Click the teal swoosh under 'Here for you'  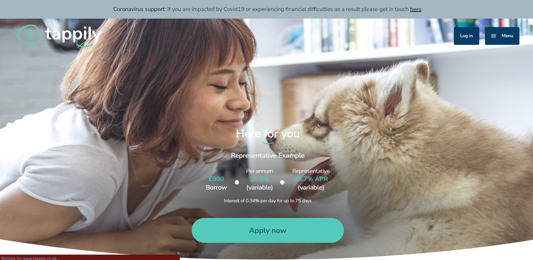(268, 143)
